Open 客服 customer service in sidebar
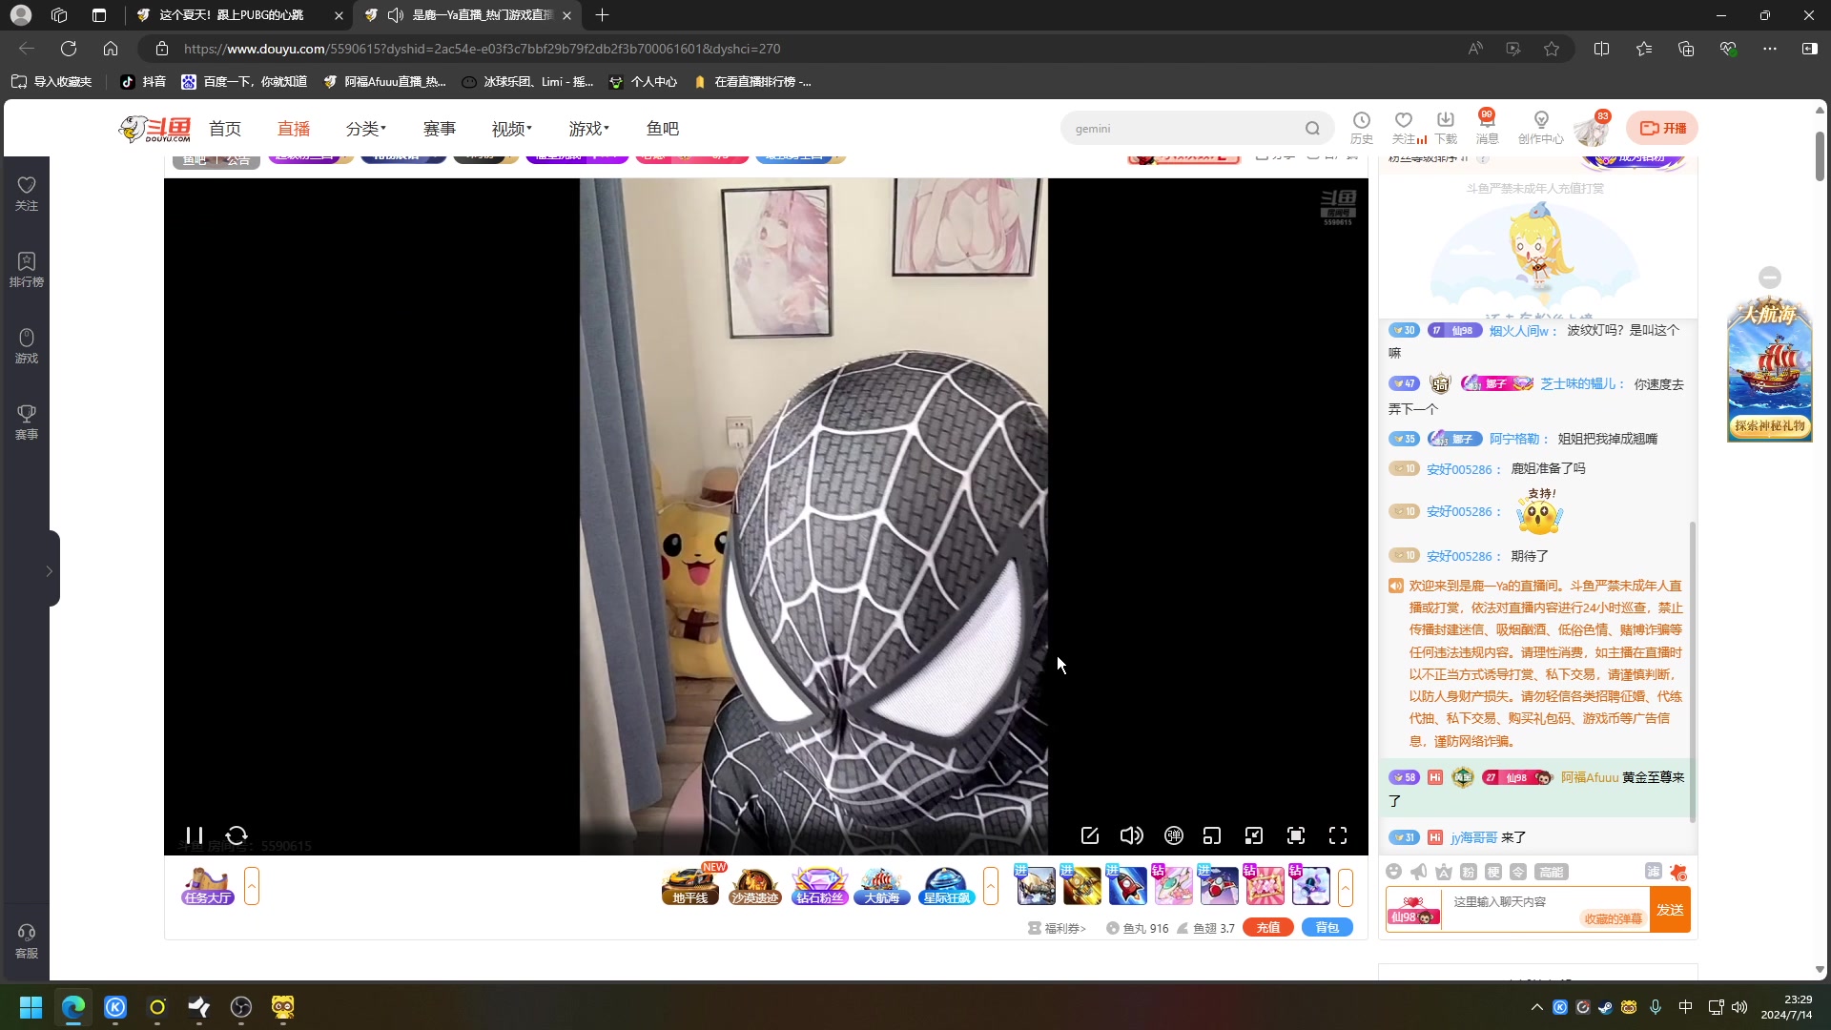1831x1030 pixels. (x=27, y=941)
